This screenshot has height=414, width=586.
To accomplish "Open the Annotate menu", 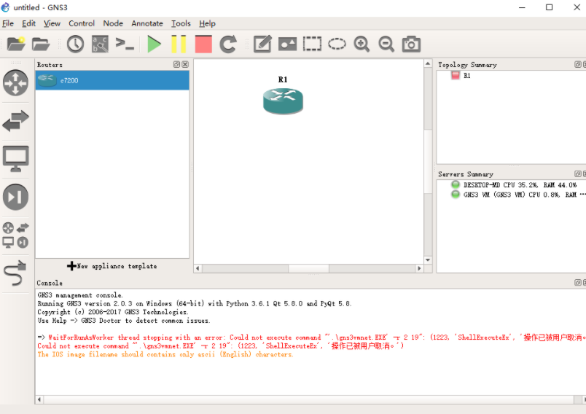I will tap(147, 23).
